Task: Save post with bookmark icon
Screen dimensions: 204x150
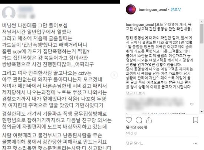Action: pyautogui.click(x=195, y=120)
